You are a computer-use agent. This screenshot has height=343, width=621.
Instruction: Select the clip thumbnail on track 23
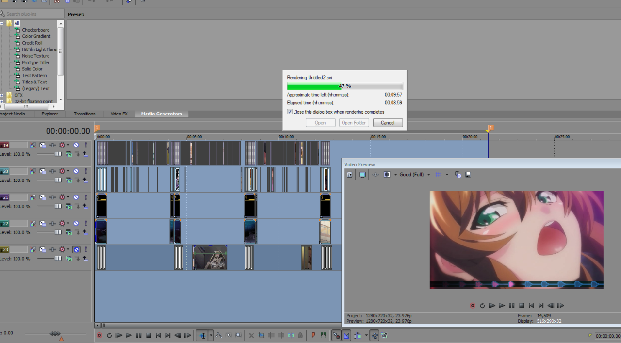point(210,258)
